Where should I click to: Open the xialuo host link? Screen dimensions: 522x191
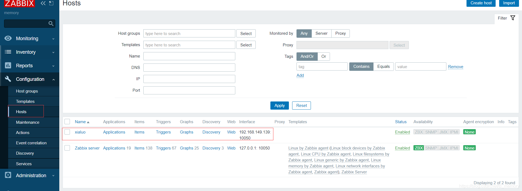click(x=80, y=132)
